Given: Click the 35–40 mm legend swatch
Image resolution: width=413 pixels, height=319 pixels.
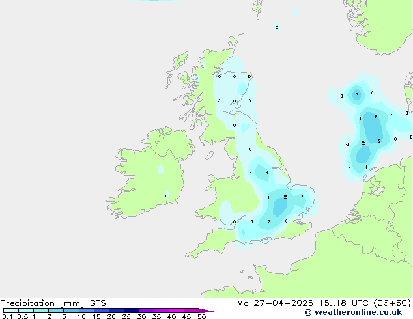Looking at the screenshot, I should pyautogui.click(x=162, y=311).
